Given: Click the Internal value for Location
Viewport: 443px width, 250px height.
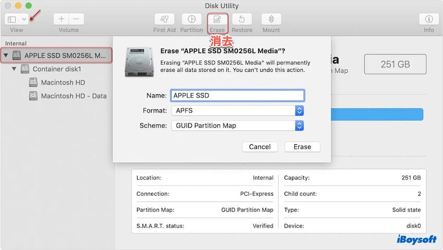Looking at the screenshot, I should pos(263,178).
